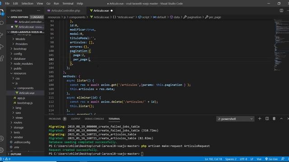
Task: Switch to the Problems panel tab
Action: tap(55, 119)
